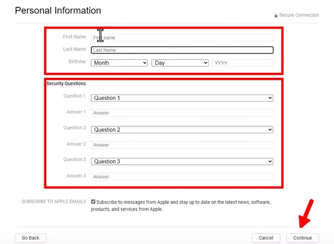Expand the Question 3 dropdown
The width and height of the screenshot is (334, 244).
tap(182, 162)
